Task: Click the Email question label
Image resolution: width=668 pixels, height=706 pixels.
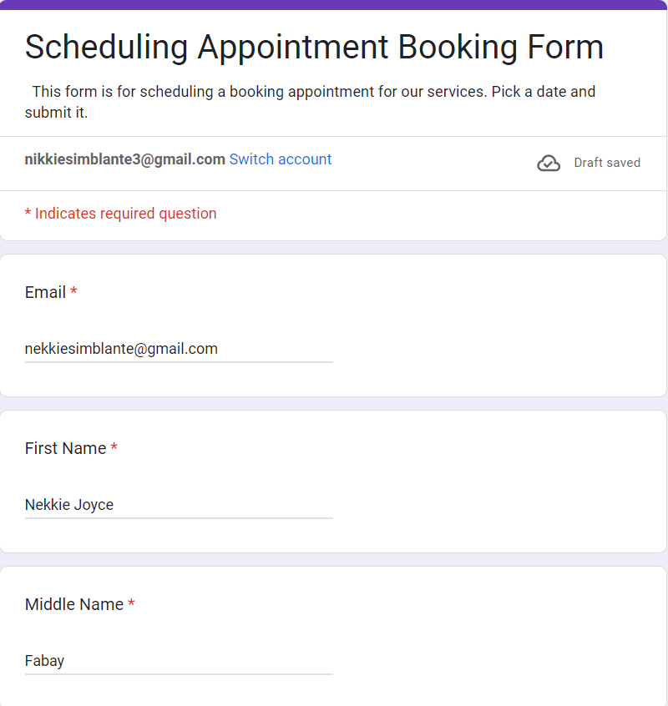Action: coord(45,292)
